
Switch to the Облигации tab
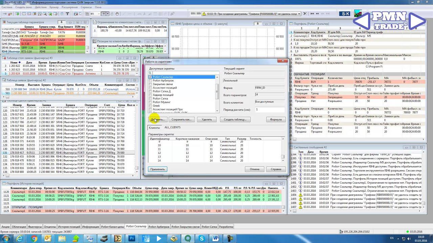pos(19,227)
